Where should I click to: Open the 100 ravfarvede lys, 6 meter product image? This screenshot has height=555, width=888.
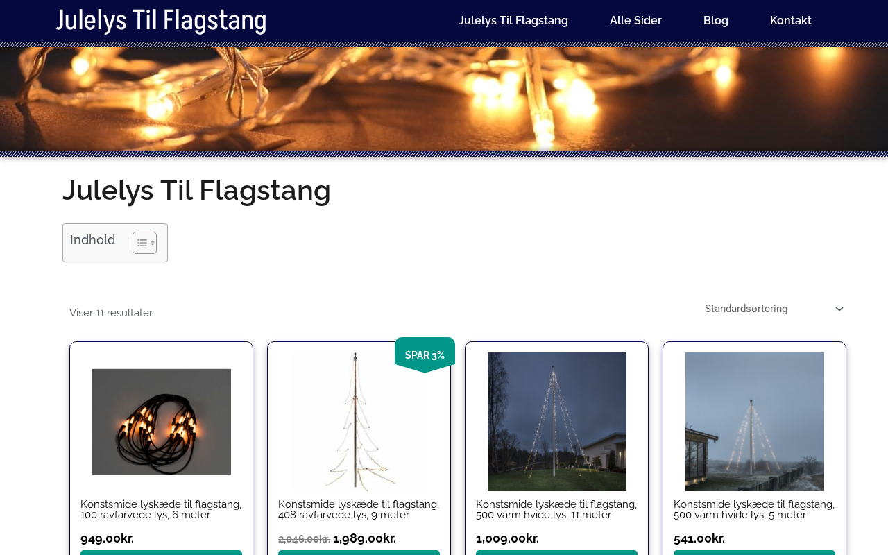click(162, 422)
